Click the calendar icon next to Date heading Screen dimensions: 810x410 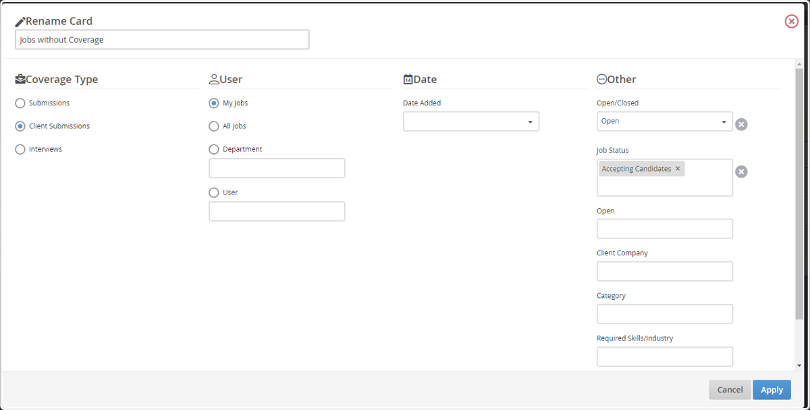[408, 79]
